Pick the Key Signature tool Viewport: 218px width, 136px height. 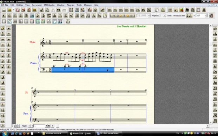click(15, 16)
